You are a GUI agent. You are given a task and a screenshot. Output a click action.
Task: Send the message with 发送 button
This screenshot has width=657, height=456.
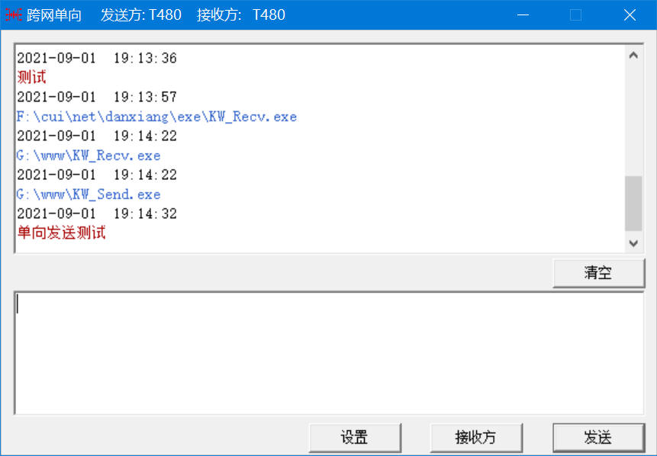click(598, 438)
